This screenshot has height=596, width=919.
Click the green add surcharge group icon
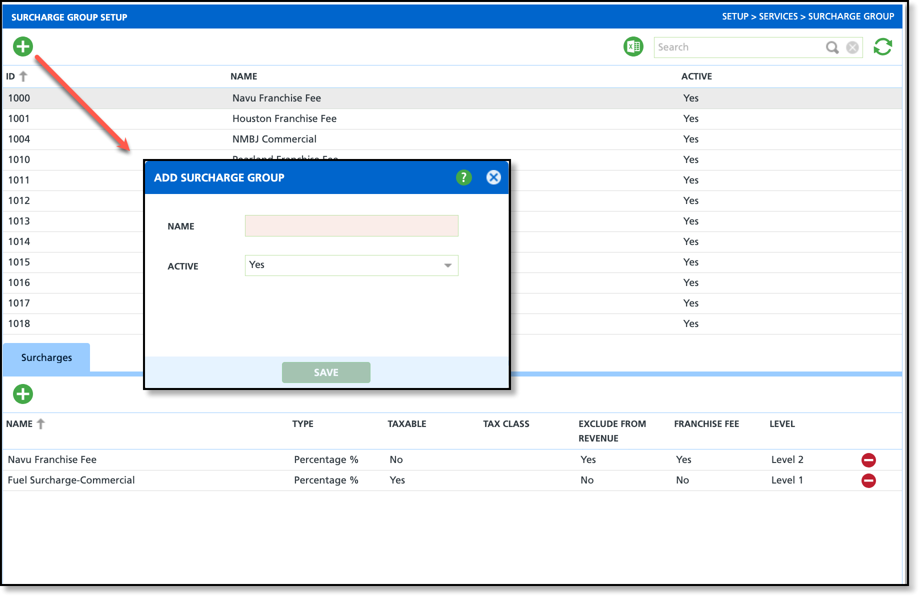(x=23, y=46)
